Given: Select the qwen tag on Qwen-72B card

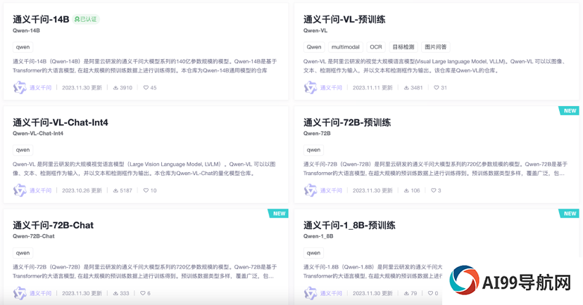Looking at the screenshot, I should (x=313, y=150).
